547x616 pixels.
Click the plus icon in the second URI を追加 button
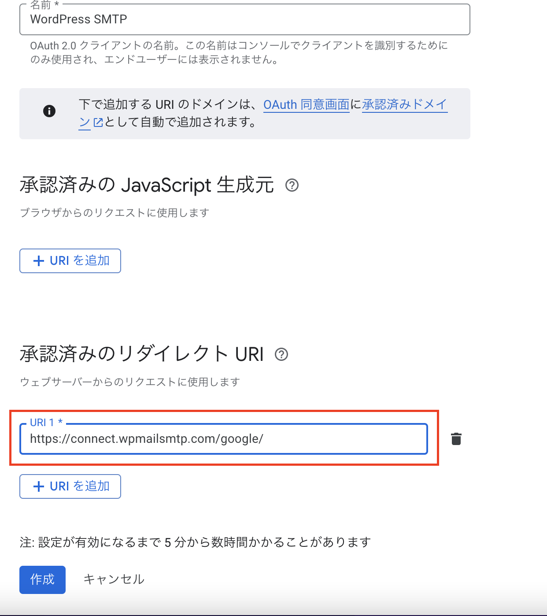(39, 486)
